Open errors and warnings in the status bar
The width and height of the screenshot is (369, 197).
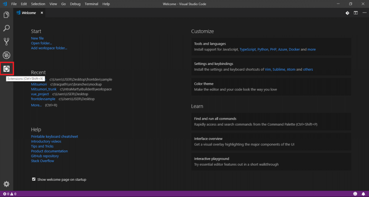(9, 194)
